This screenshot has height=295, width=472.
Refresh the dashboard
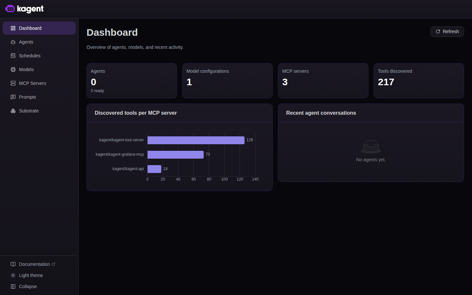447,31
